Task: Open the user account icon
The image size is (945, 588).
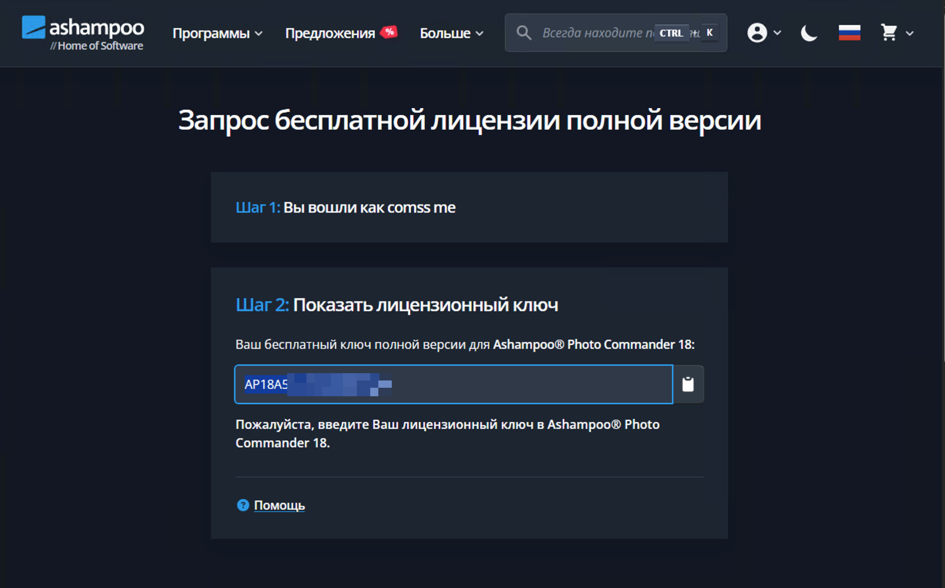Action: coord(757,33)
